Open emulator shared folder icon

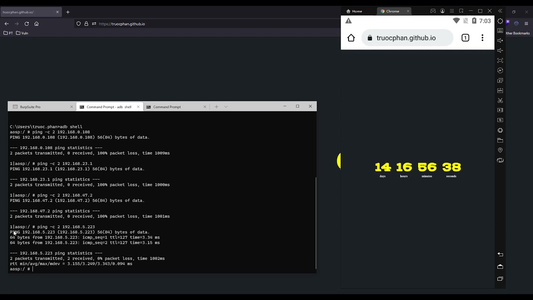pos(500,140)
